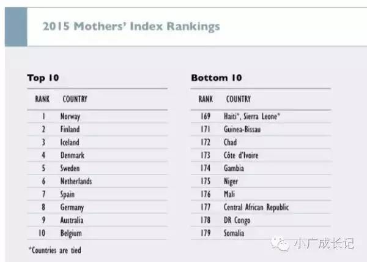
Task: Click the Countries are tied footnote
Action: coord(54,250)
